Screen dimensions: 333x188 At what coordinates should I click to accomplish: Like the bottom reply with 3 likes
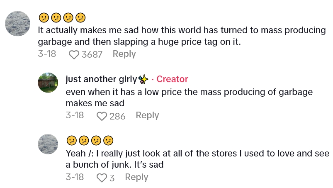point(102,178)
